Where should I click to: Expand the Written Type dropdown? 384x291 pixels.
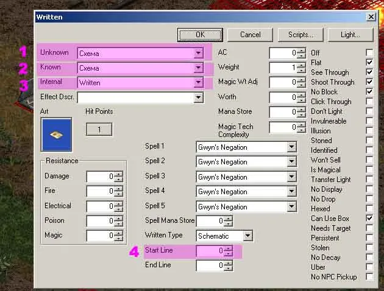point(247,236)
